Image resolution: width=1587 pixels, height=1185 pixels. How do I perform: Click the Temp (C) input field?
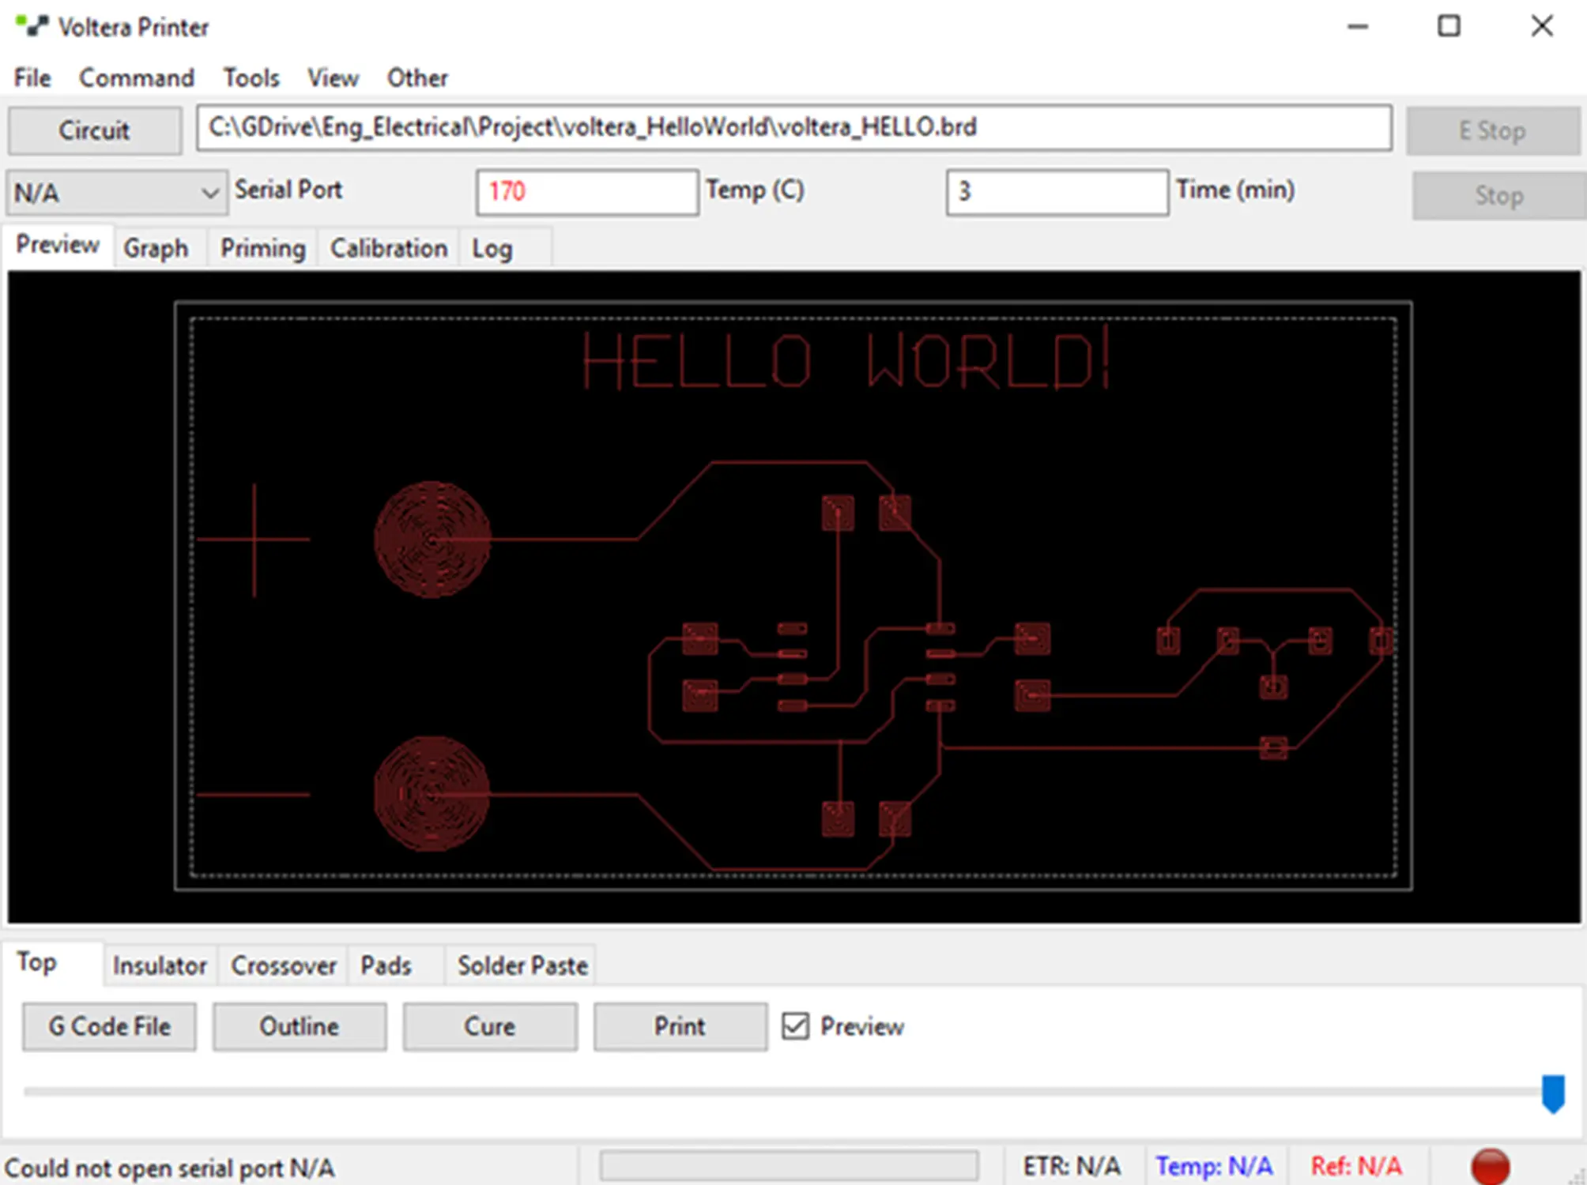point(586,191)
